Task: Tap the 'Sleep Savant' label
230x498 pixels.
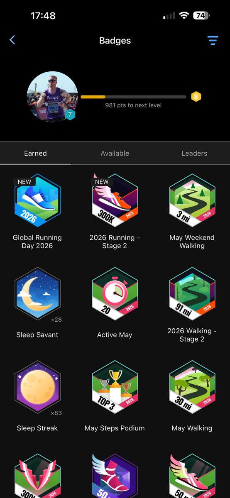Action: (37, 335)
